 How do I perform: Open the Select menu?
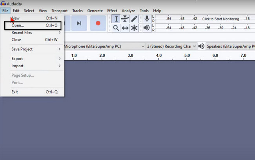click(x=29, y=11)
